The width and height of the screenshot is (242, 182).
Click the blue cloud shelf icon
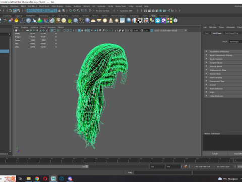158,21
